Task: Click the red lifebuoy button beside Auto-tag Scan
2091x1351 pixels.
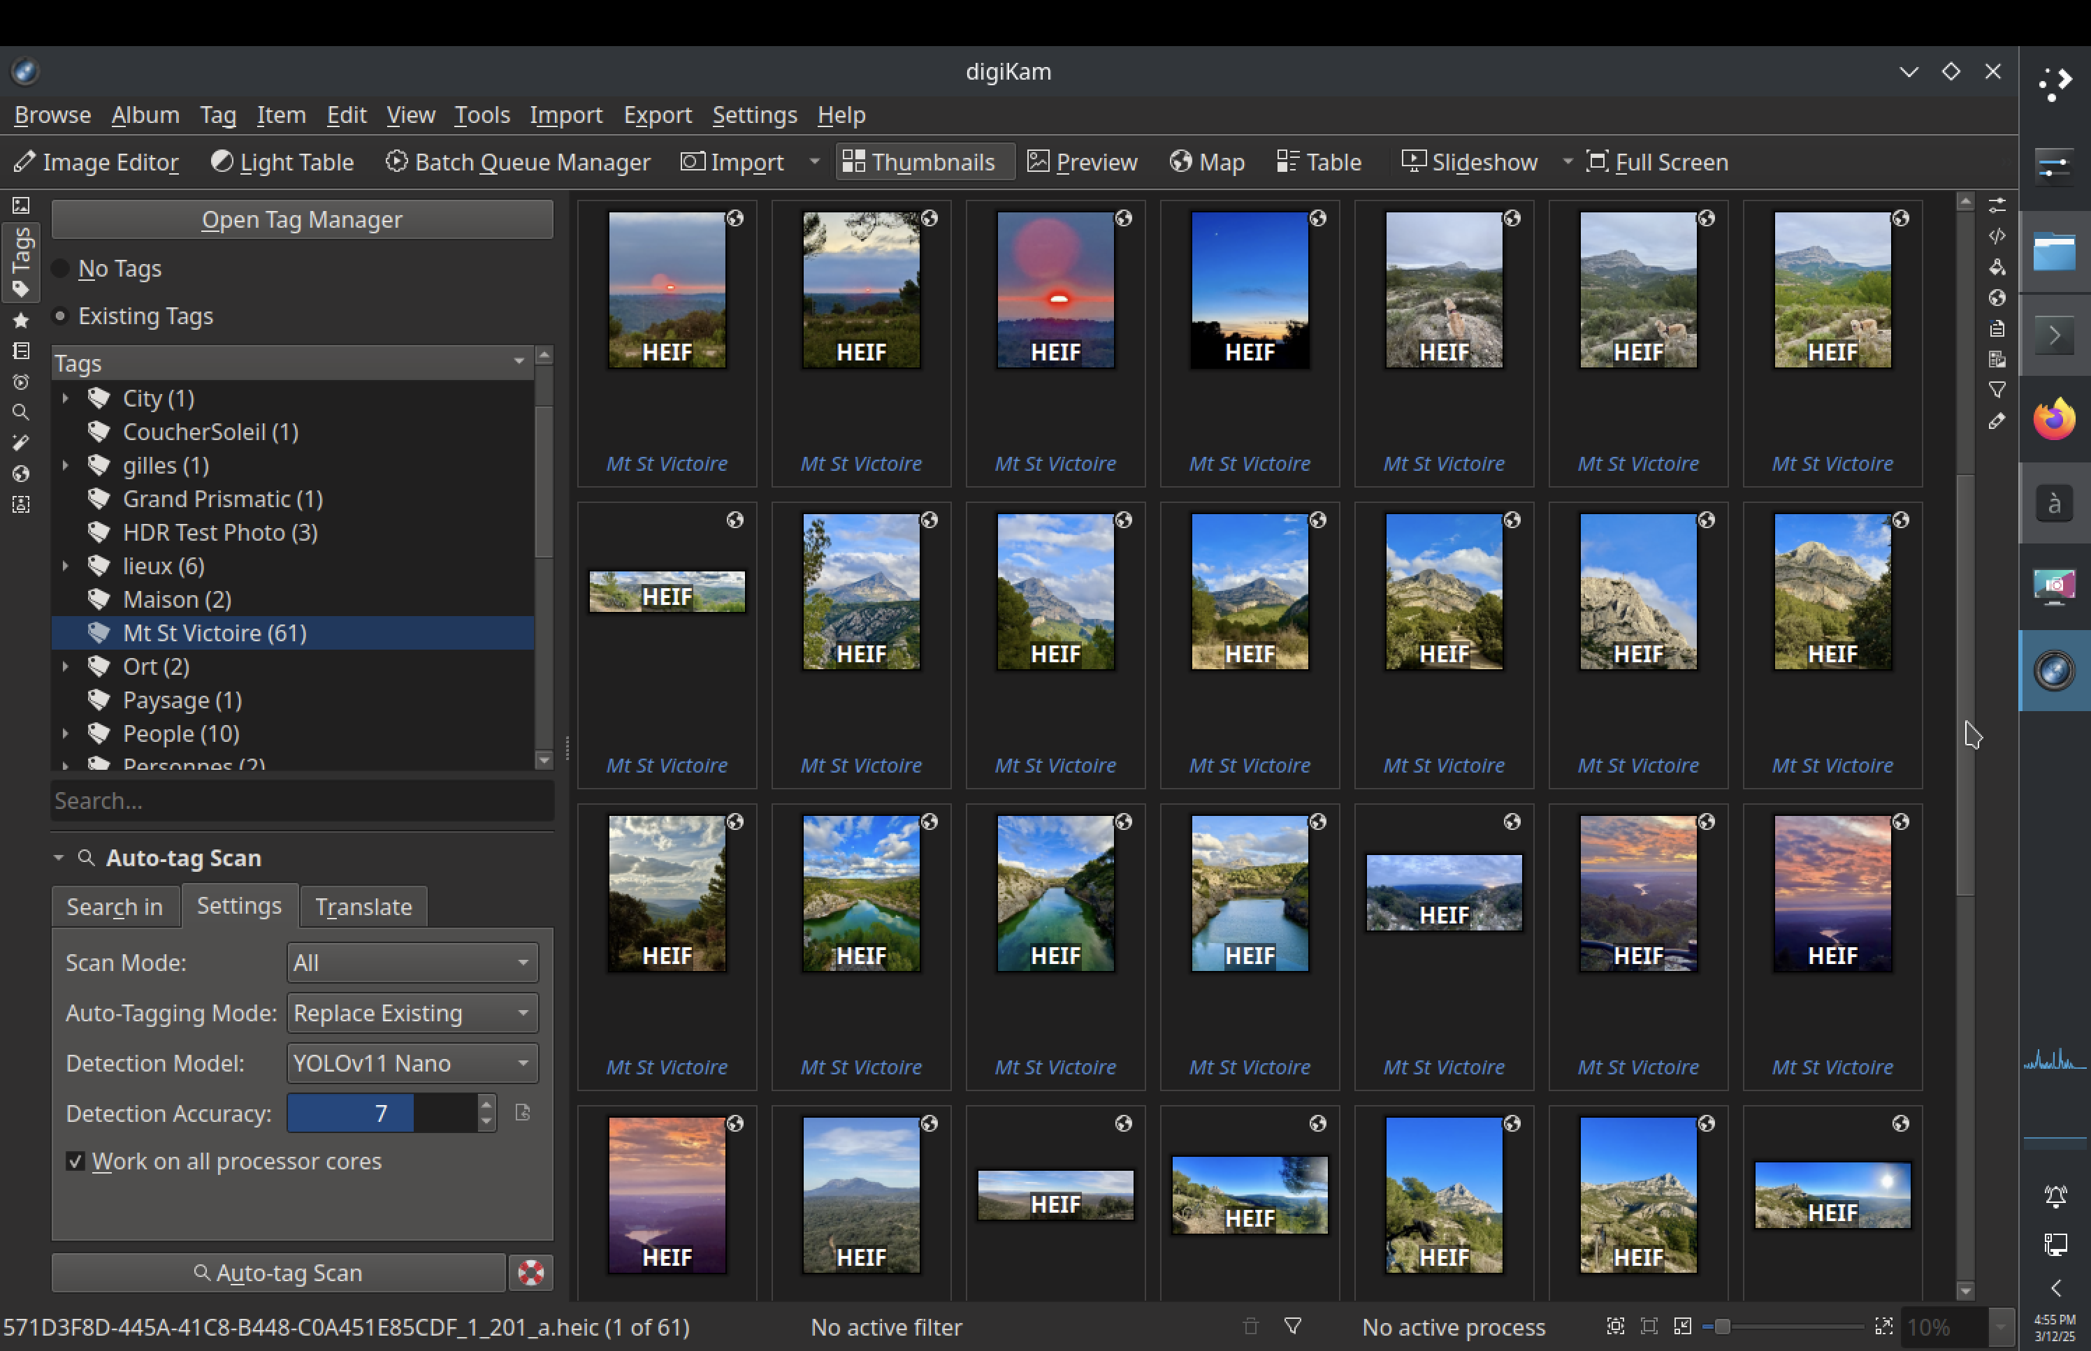Action: [x=531, y=1272]
